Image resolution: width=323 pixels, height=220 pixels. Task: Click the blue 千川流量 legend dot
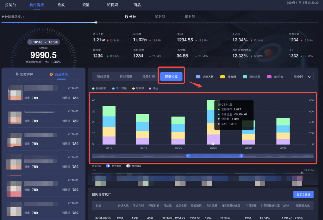(113, 89)
